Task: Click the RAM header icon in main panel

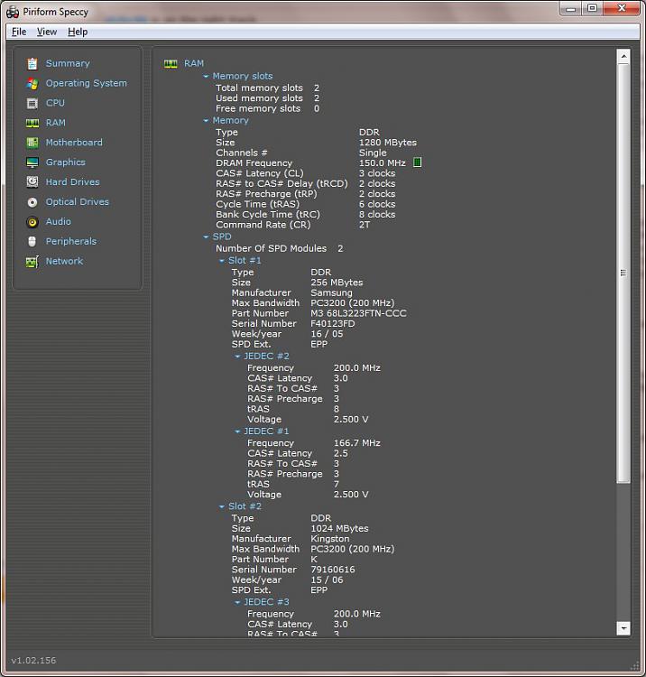Action: click(x=171, y=64)
